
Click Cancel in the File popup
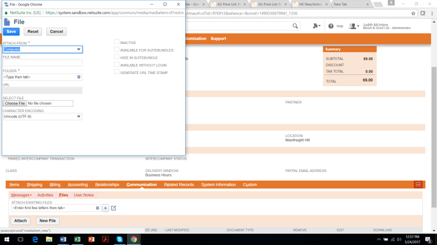56,31
